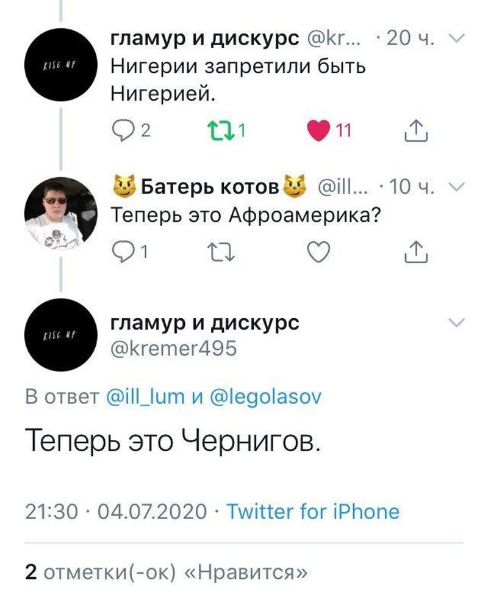Share the Нигерии запретили tweet
Image resolution: width=488 pixels, height=593 pixels.
pos(416,131)
